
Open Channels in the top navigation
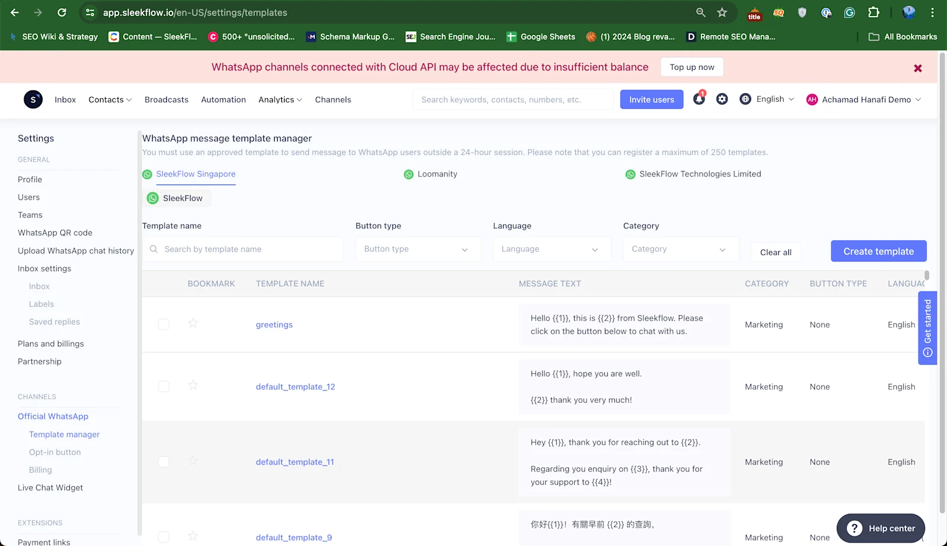tap(333, 99)
